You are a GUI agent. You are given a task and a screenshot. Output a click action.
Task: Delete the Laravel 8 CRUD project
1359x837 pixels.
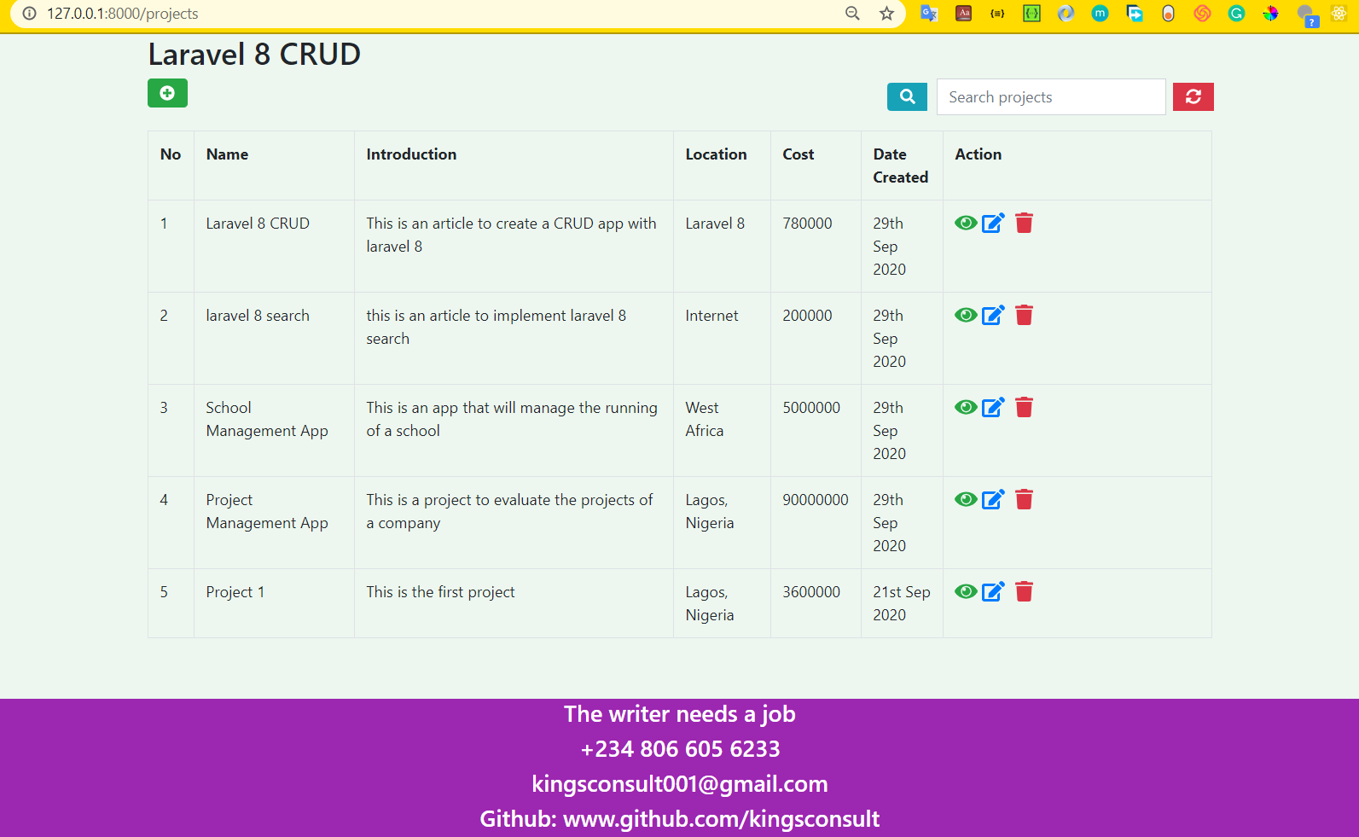(1025, 223)
